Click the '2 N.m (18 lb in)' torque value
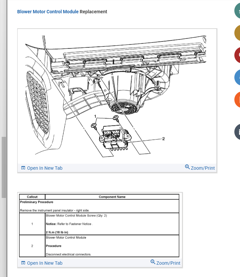 57,232
